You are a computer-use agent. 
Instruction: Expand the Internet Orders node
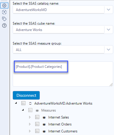30,124
